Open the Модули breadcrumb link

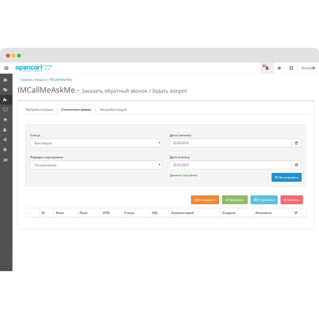click(x=41, y=80)
